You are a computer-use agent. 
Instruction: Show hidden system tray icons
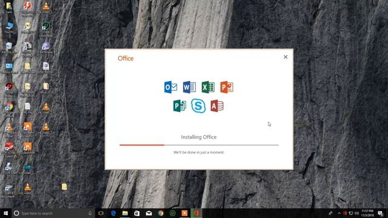tap(339, 213)
